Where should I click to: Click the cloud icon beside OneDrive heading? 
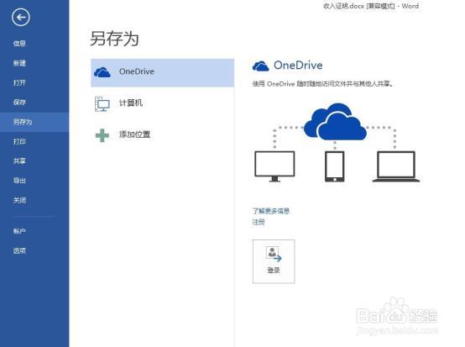click(261, 66)
